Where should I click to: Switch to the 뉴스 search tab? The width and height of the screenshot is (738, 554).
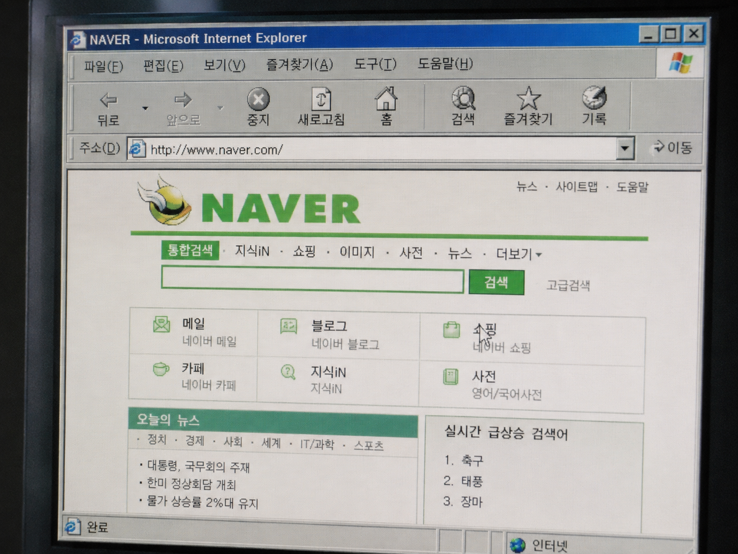pos(460,253)
